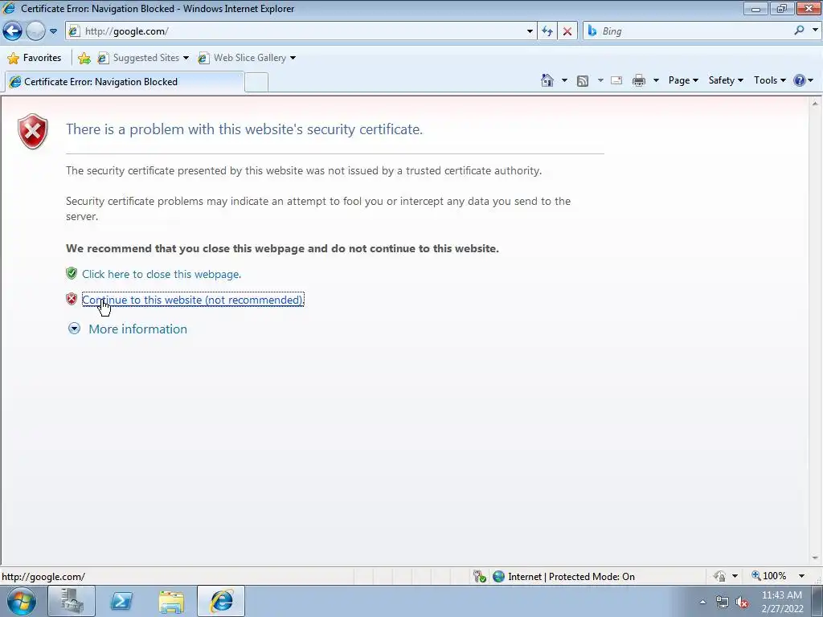Click the Forward navigation button
823x617 pixels.
pos(35,31)
